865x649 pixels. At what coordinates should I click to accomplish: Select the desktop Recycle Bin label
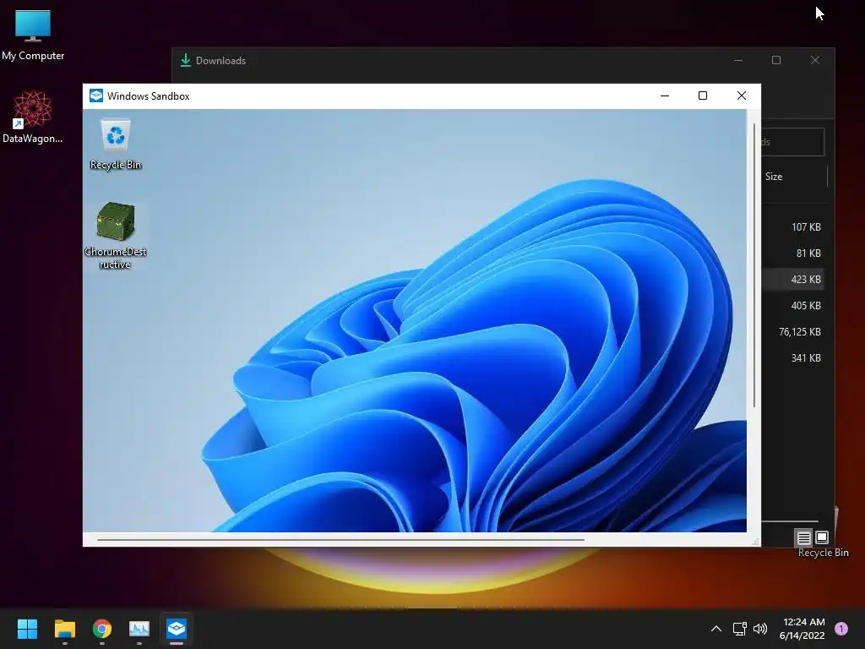(823, 553)
